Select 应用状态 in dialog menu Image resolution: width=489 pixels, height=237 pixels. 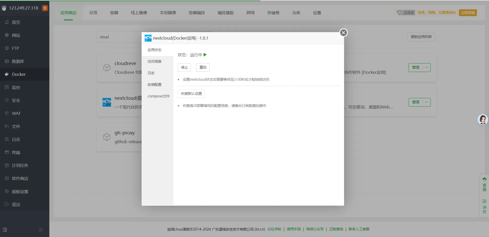(x=158, y=50)
